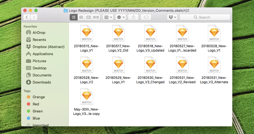Select 20180531_New-Logo_V2_Revised file icon

pyautogui.click(x=182, y=65)
